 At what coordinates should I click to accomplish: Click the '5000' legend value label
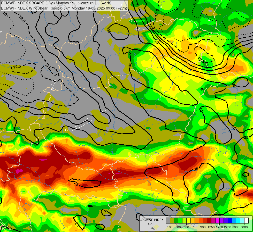pos(244,227)
